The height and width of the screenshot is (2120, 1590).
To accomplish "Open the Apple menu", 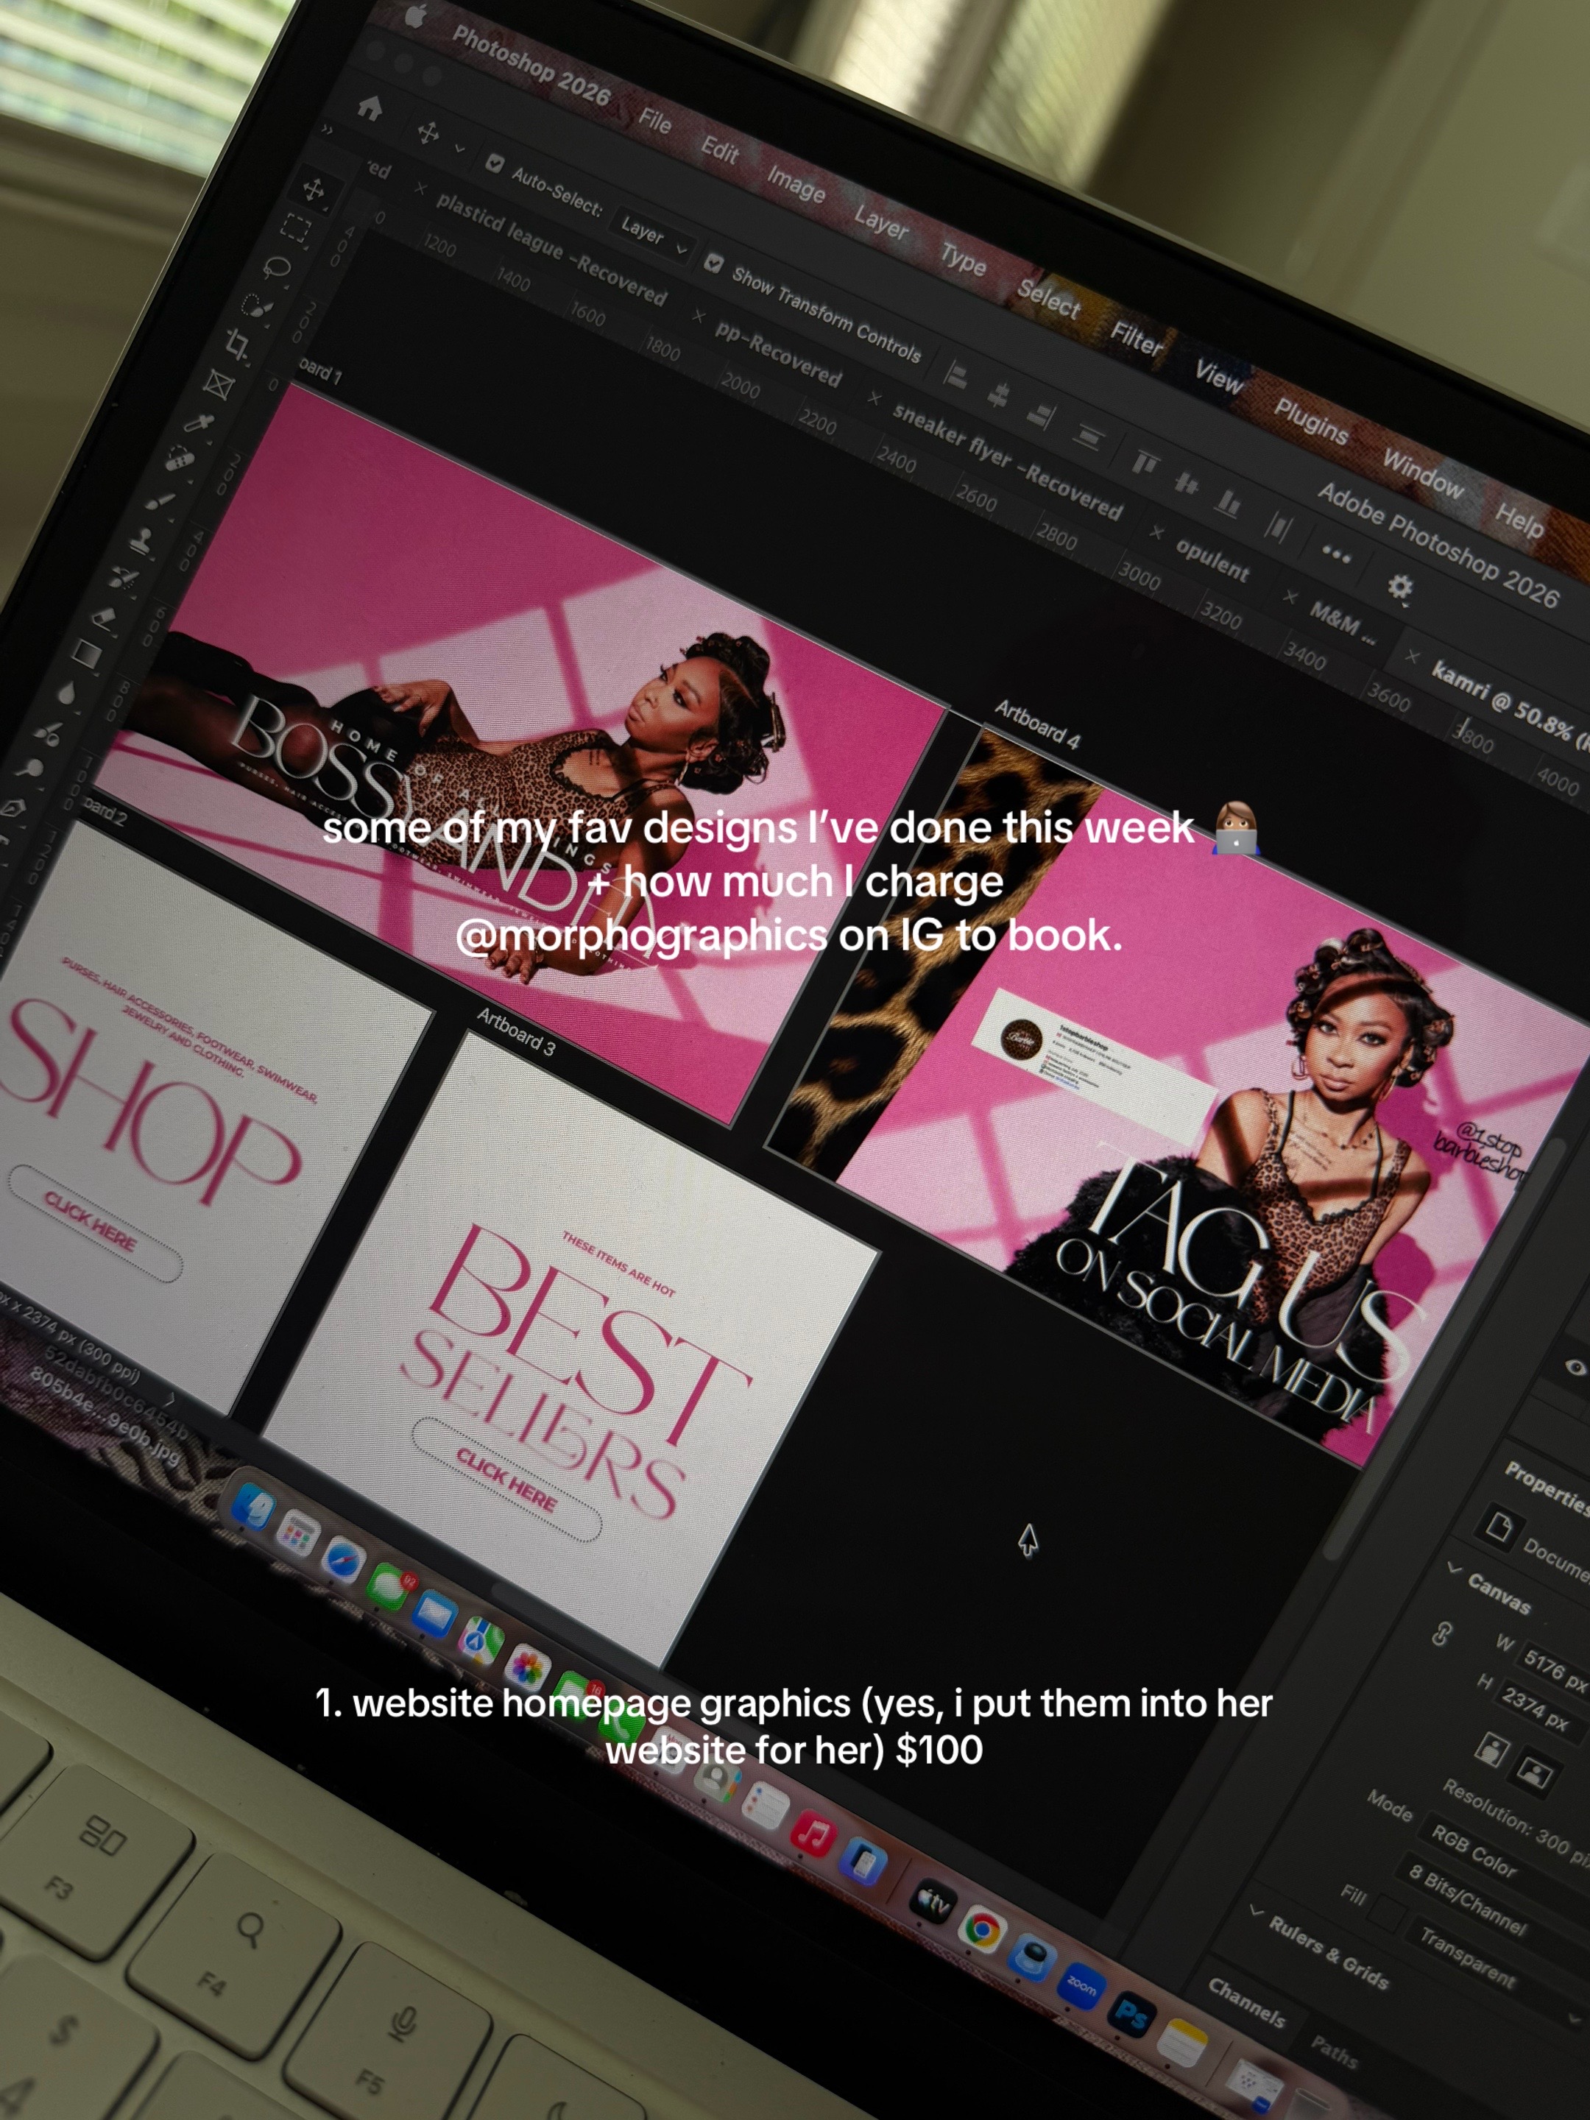I will [x=416, y=15].
